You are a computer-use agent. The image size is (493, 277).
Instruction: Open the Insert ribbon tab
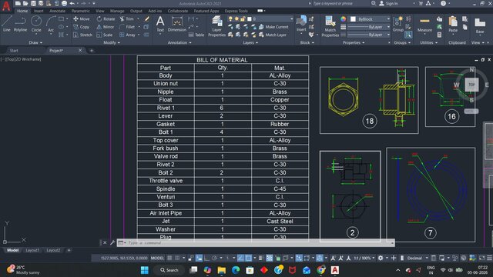coord(39,11)
